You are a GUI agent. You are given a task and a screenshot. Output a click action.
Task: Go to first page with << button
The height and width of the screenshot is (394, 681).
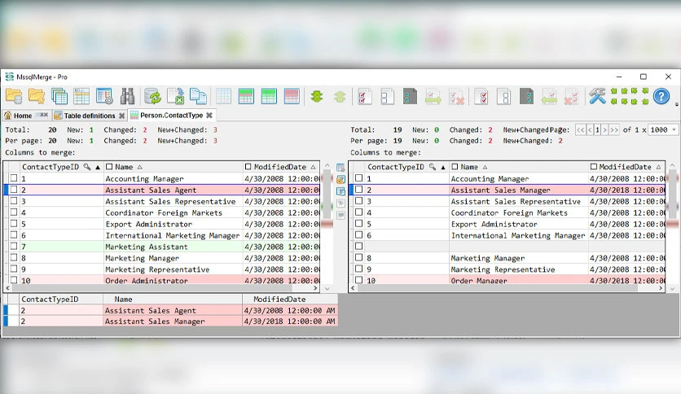[581, 129]
